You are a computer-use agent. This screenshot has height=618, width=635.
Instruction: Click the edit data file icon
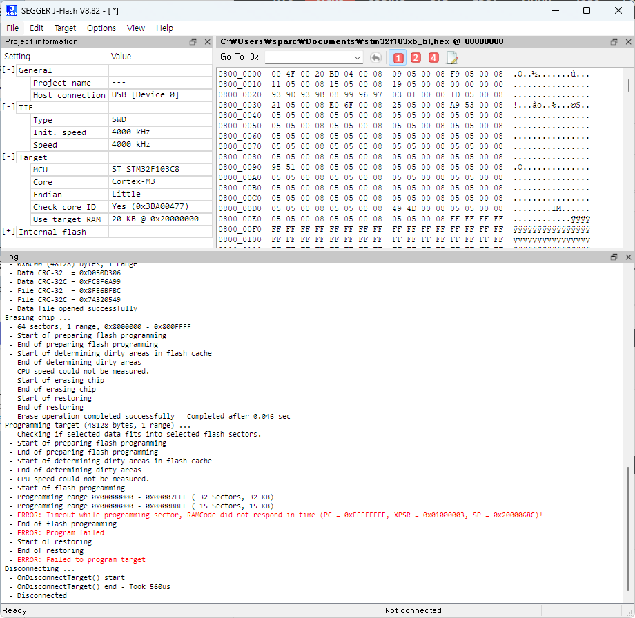tap(452, 57)
